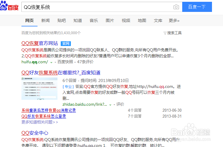Visit the huifu.qq.com/ URL
223x147 pixels.
[35, 62]
